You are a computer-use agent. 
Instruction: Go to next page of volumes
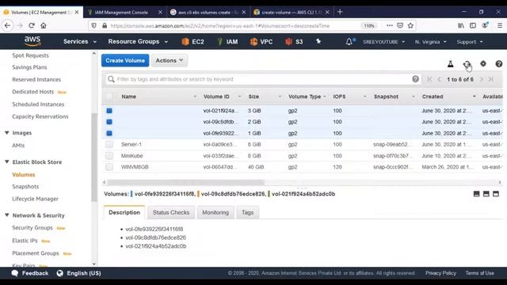pyautogui.click(x=481, y=79)
